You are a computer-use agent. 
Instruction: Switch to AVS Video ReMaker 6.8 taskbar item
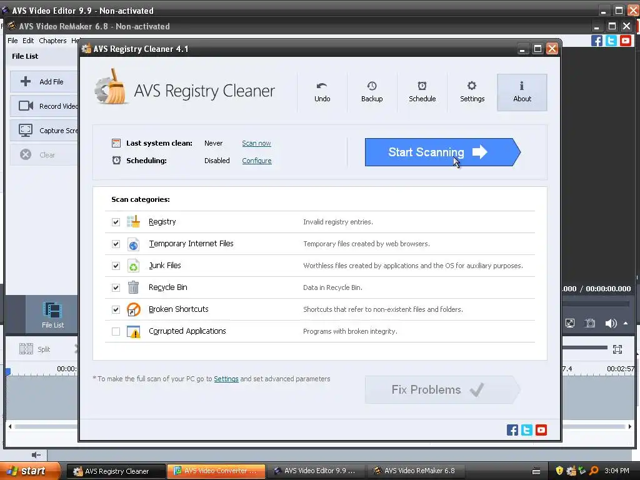coord(416,471)
